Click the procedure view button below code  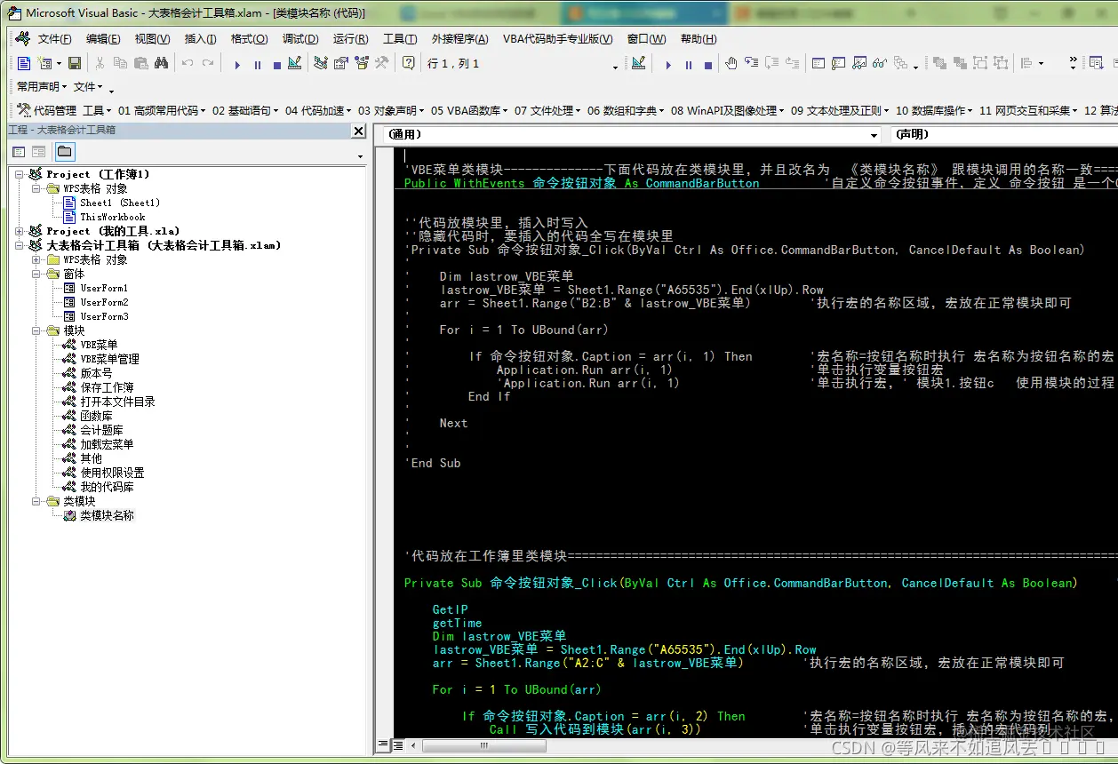[x=383, y=744]
